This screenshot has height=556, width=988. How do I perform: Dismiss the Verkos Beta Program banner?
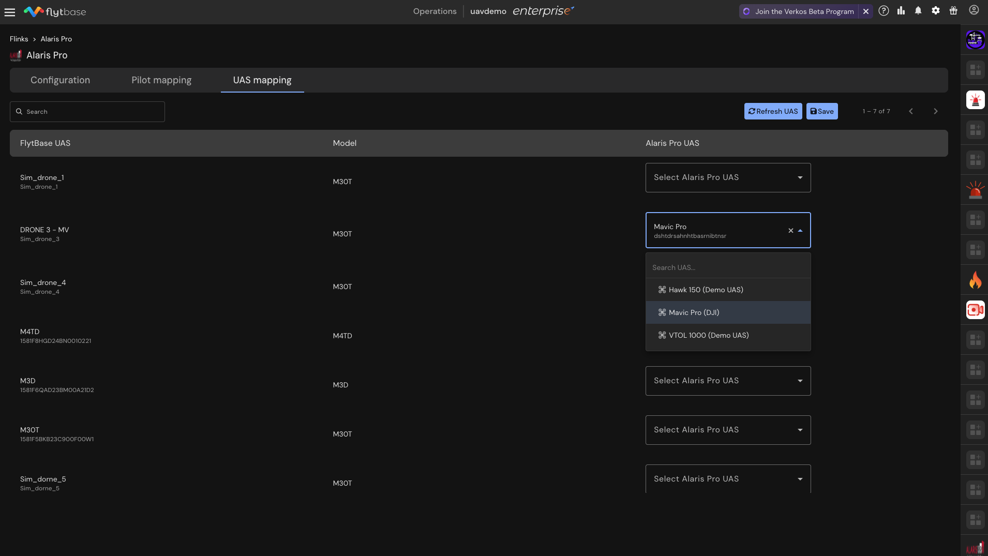tap(866, 11)
